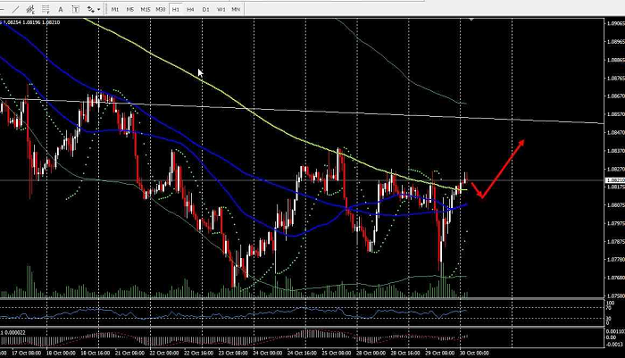Click the '25 Oct 08:00' time label
This screenshot has width=625, height=358.
tap(336, 354)
